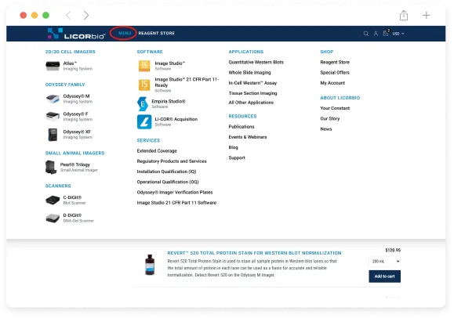Go back with browser back arrow

[x=68, y=15]
